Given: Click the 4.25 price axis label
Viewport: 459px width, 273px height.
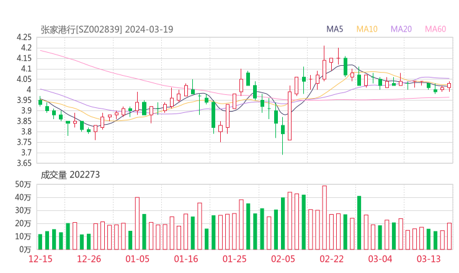Looking at the screenshot, I should pyautogui.click(x=24, y=37).
